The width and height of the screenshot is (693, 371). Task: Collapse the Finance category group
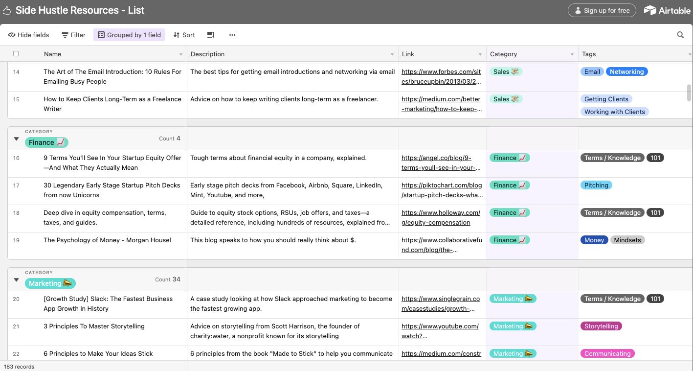pyautogui.click(x=16, y=139)
